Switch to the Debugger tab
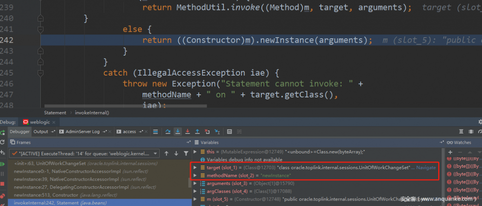The width and height of the screenshot is (482, 206). click(x=19, y=132)
